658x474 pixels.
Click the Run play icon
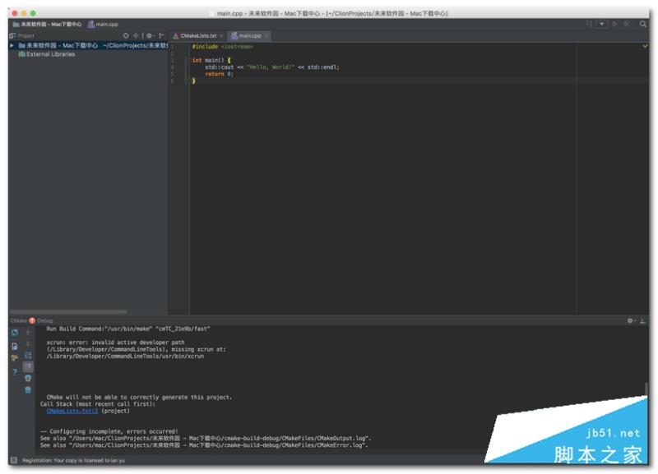pos(614,24)
